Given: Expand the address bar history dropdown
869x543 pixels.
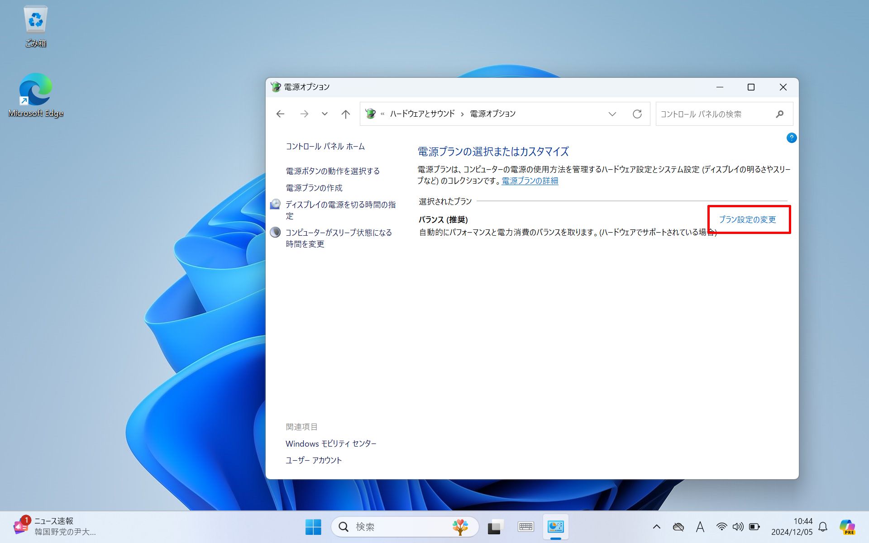Looking at the screenshot, I should tap(612, 114).
